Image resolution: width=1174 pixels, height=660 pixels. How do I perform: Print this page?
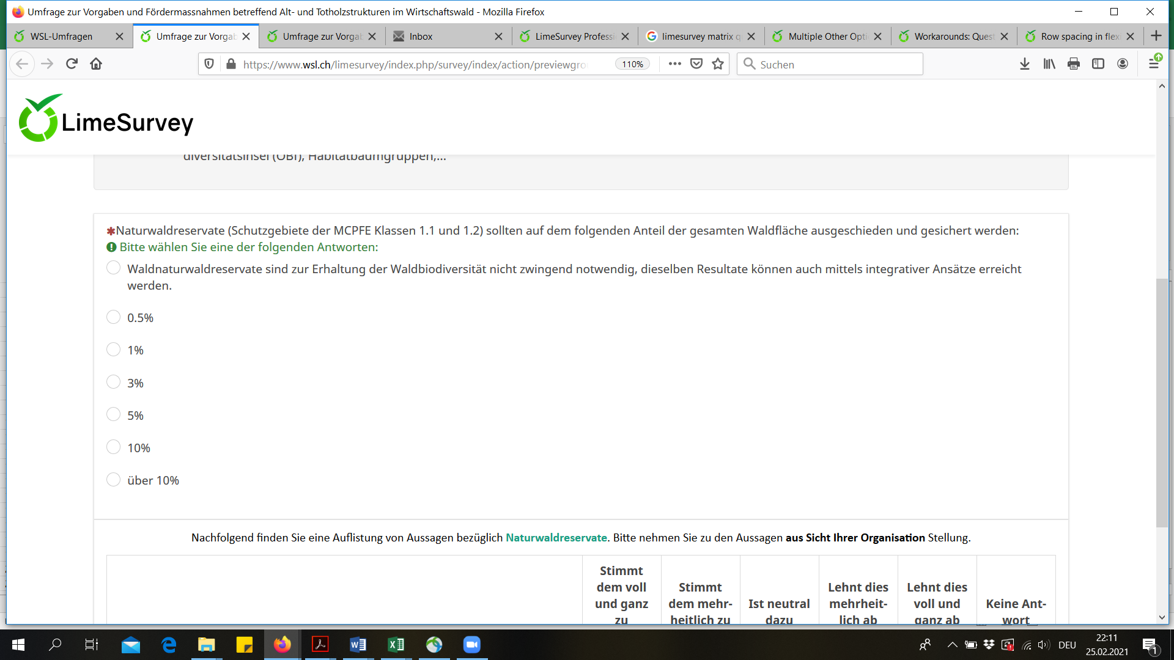click(x=1074, y=64)
